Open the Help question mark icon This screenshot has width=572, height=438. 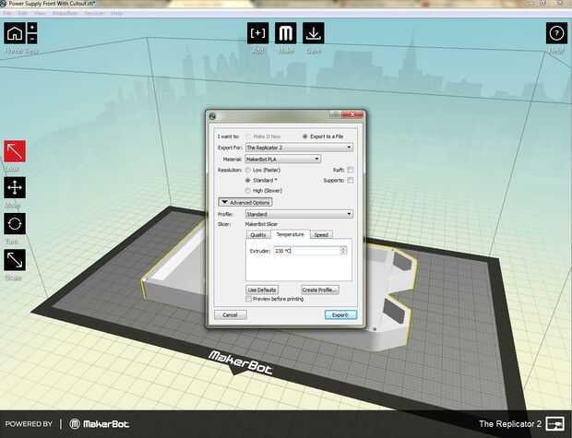[x=556, y=33]
